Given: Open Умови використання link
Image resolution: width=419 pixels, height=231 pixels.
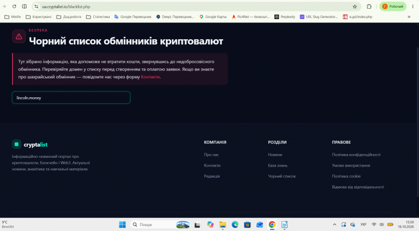Looking at the screenshot, I should pyautogui.click(x=351, y=165).
